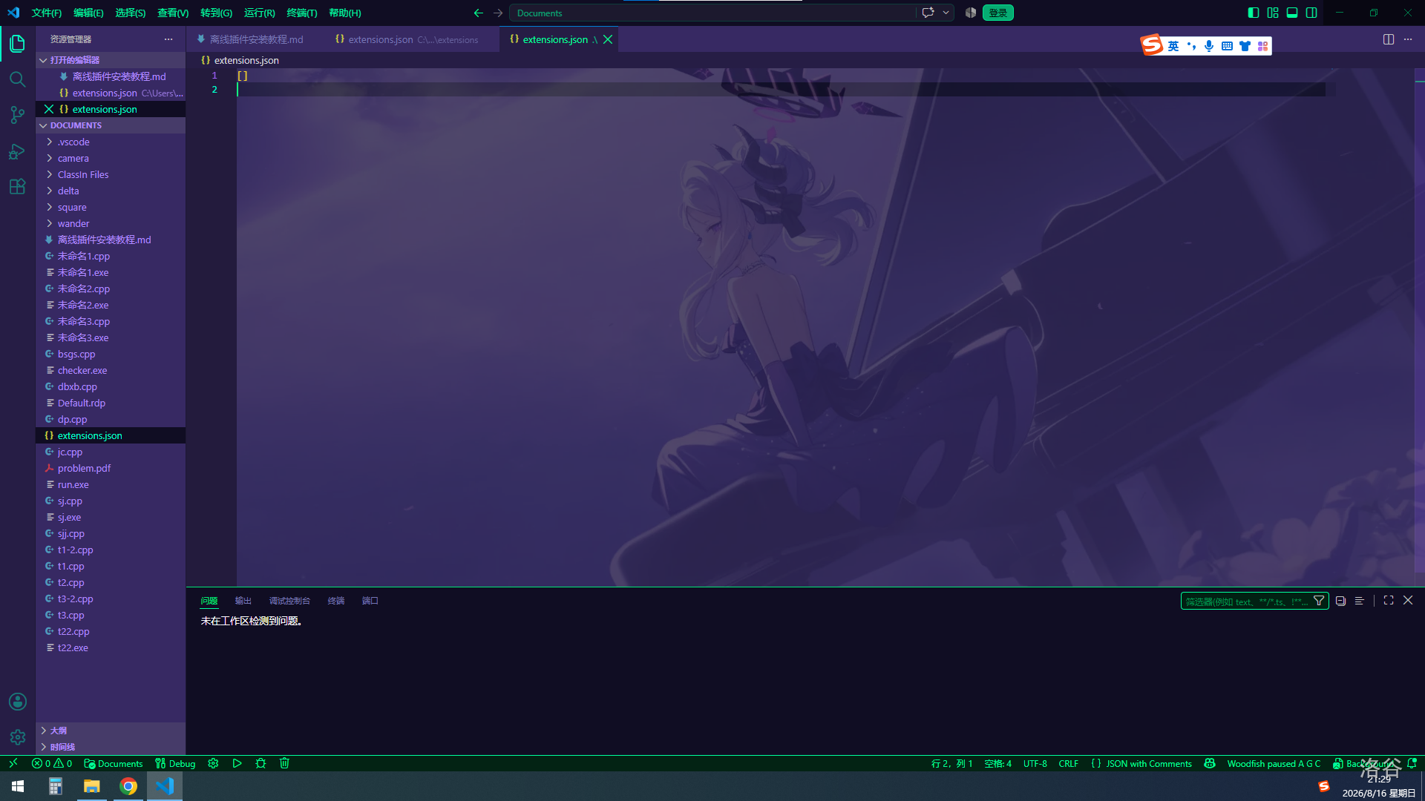Open Google Chrome from the taskbar
The height and width of the screenshot is (801, 1425).
128,786
